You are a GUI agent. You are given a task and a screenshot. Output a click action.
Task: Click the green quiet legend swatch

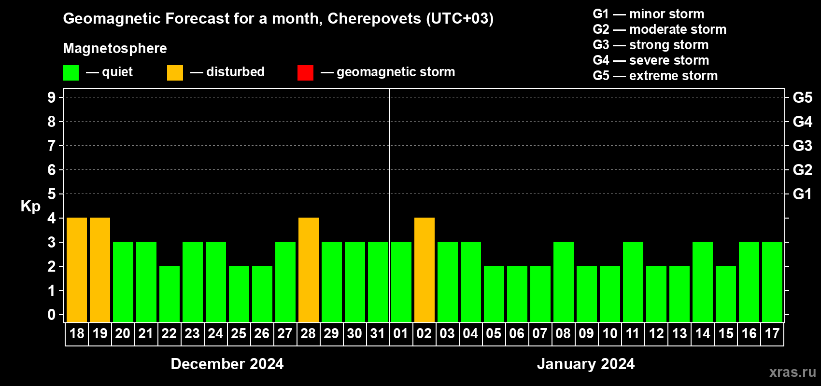pyautogui.click(x=71, y=73)
